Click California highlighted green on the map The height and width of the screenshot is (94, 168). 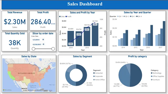(x=11, y=76)
